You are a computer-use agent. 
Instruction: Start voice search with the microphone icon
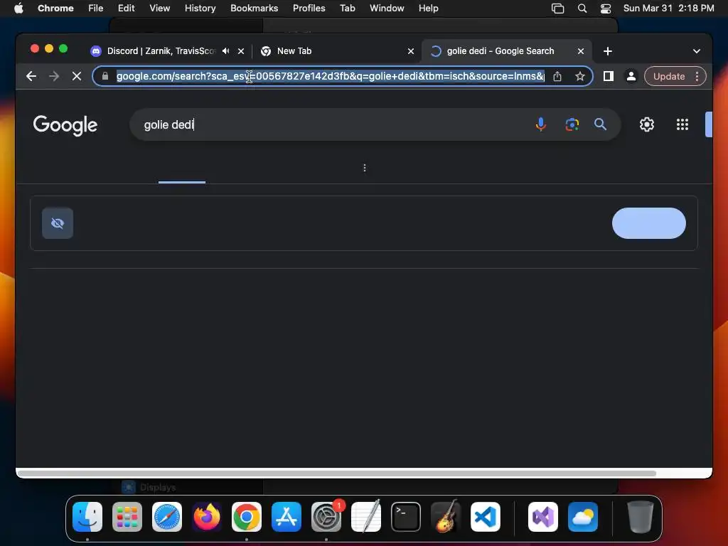click(540, 124)
